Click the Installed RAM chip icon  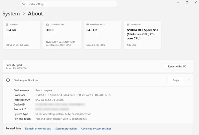[88, 25]
